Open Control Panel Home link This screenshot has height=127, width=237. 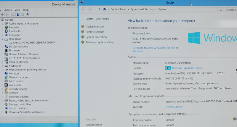pos(97,19)
